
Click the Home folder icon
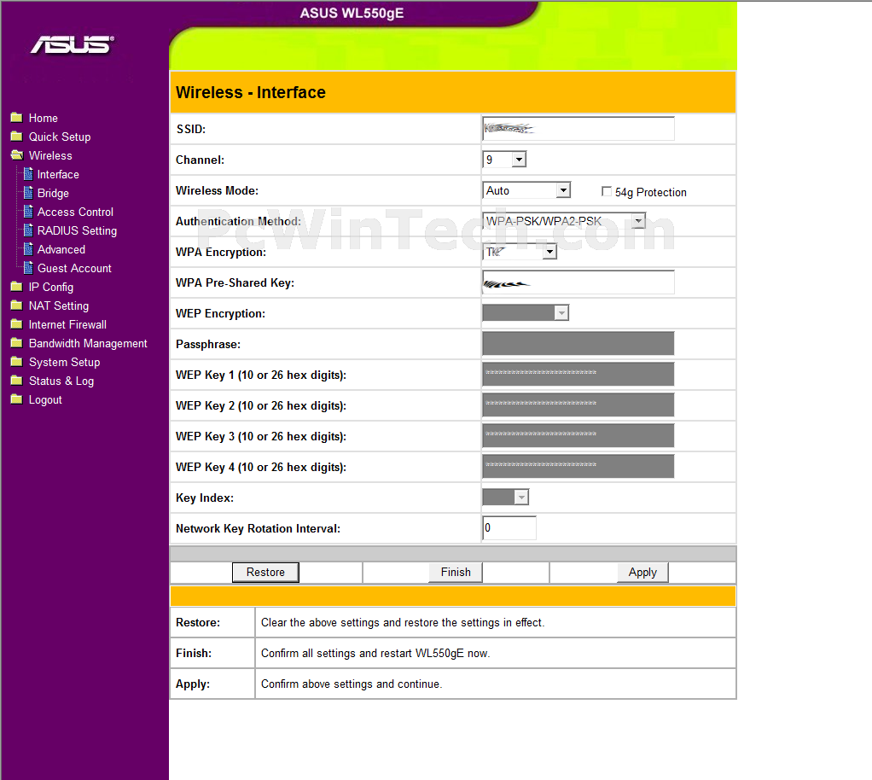point(17,118)
